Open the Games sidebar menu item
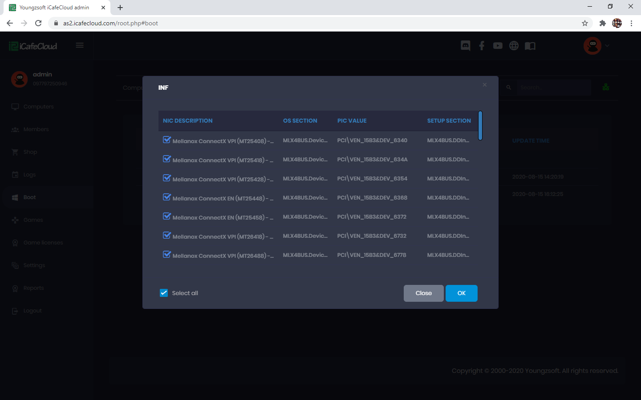Image resolution: width=641 pixels, height=400 pixels. 33,220
